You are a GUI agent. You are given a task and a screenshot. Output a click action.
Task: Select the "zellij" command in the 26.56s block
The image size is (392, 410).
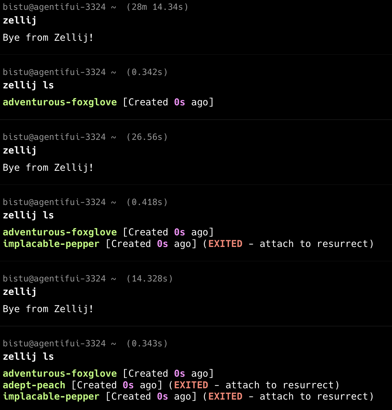point(20,150)
